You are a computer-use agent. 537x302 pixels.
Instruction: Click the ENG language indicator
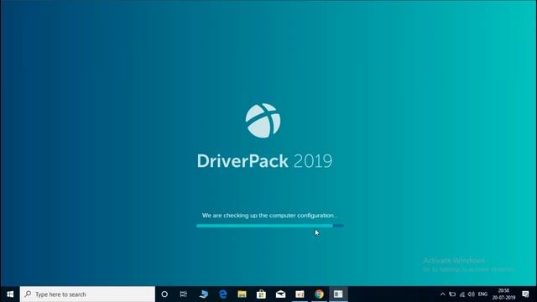(483, 294)
